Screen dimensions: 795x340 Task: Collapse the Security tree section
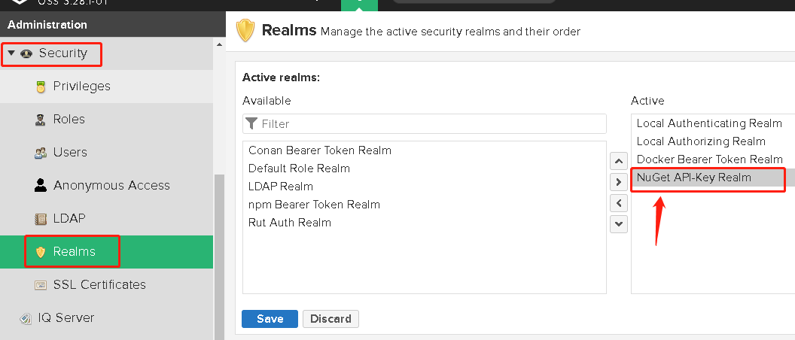[12, 53]
